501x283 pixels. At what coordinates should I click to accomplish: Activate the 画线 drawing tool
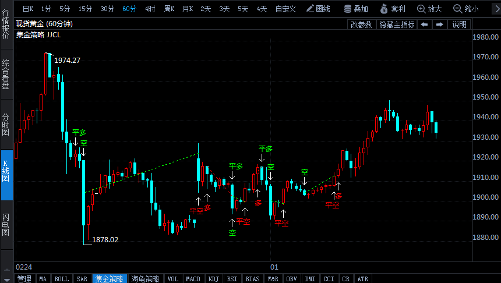[318, 9]
